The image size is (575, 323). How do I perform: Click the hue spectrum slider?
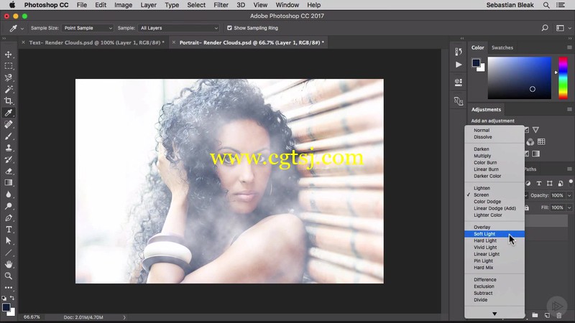tap(563, 78)
